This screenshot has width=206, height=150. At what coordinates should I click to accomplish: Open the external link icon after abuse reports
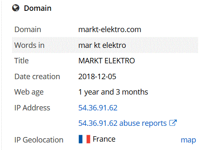pyautogui.click(x=173, y=123)
